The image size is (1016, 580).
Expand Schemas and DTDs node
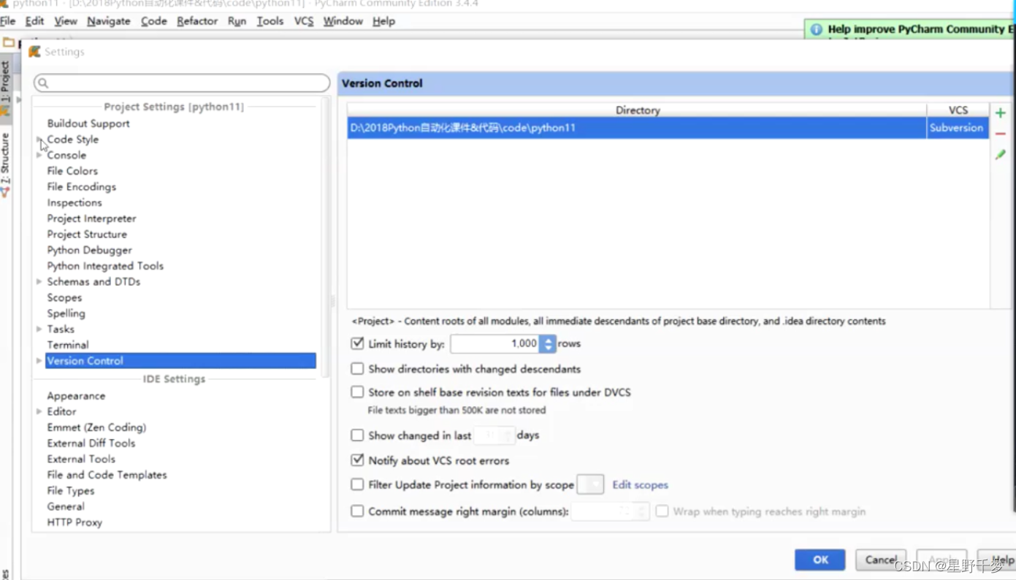(39, 281)
